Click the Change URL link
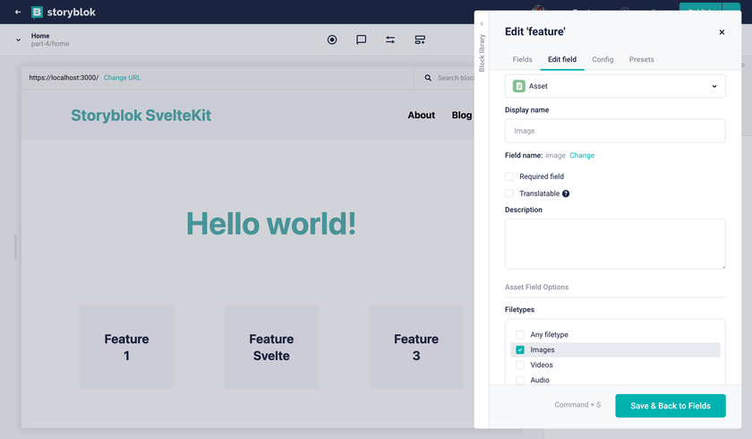Viewport: 752px width, 439px height. click(122, 78)
